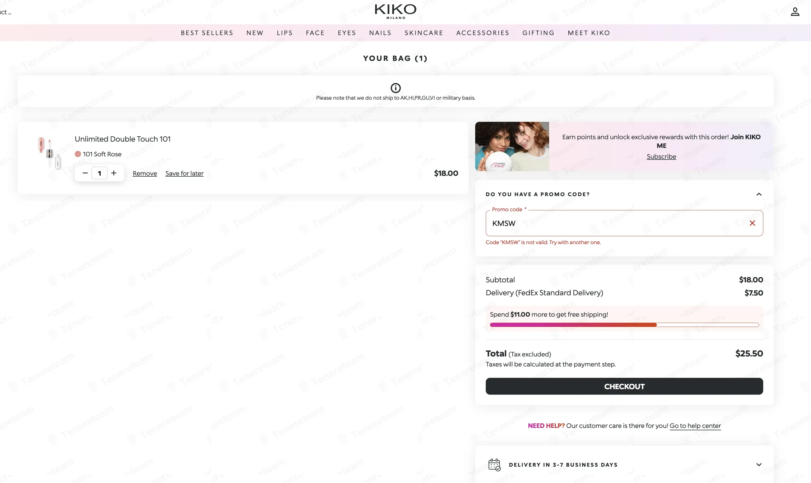811x483 pixels.
Task: Click the $25.50 total amount
Action: point(749,354)
